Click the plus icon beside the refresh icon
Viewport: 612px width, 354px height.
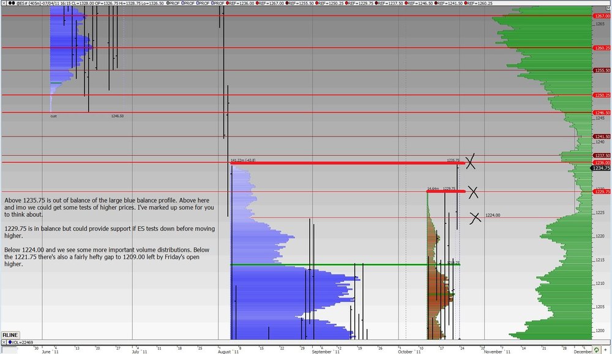(x=605, y=350)
